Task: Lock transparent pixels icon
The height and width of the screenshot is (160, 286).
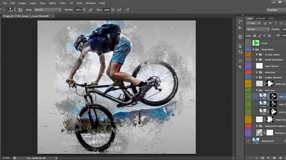Action: (x=255, y=36)
